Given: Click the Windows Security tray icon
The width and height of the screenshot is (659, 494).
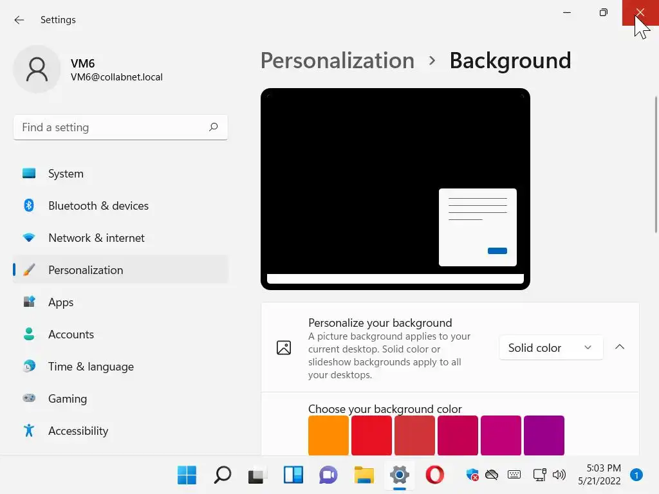Looking at the screenshot, I should click(x=472, y=475).
